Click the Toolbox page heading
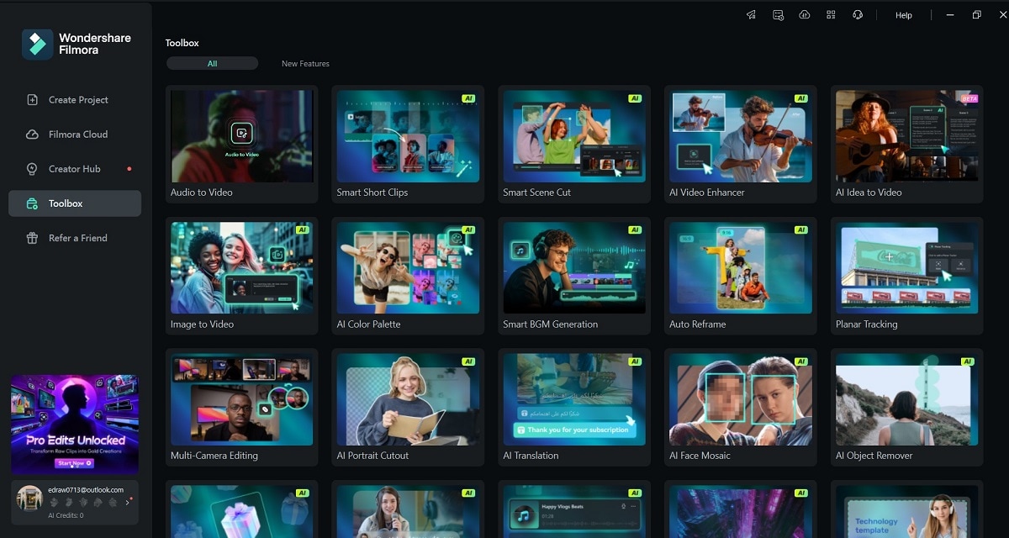The width and height of the screenshot is (1009, 538). coord(182,43)
